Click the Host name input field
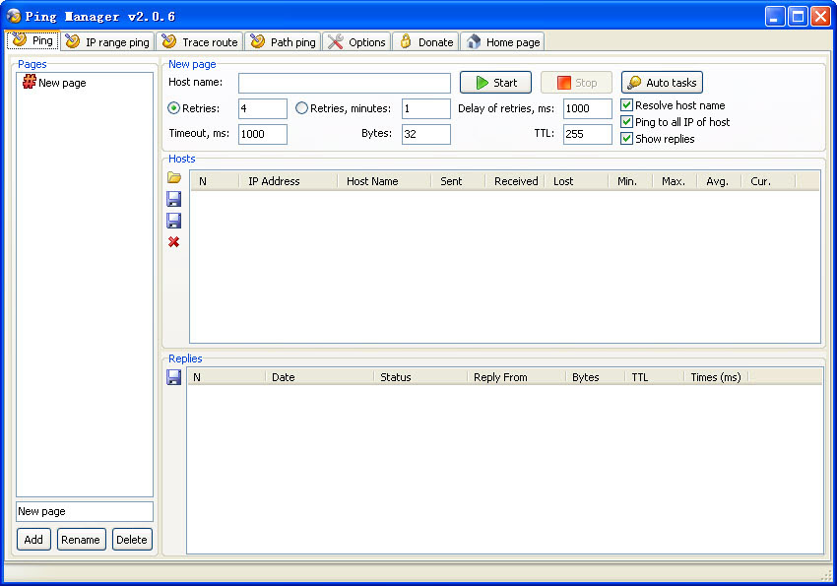 point(344,83)
